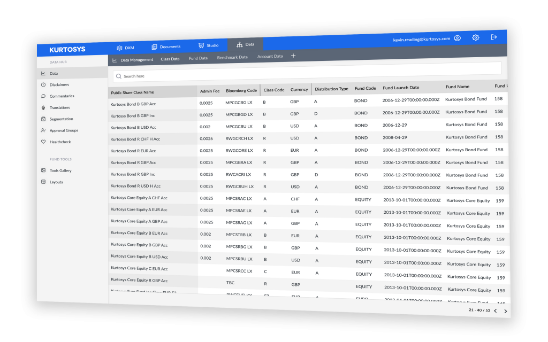Click the Studio tab icon
The height and width of the screenshot is (342, 548).
click(x=201, y=45)
